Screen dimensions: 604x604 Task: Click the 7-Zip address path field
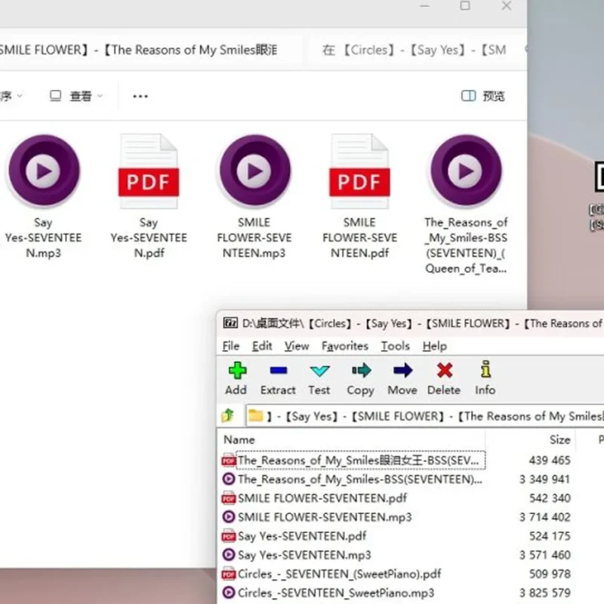coord(424,416)
